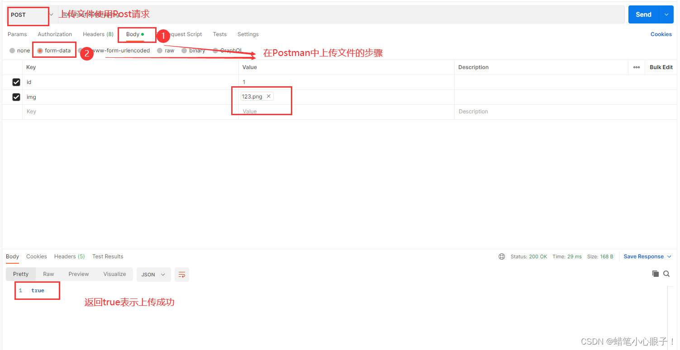The width and height of the screenshot is (680, 350).
Task: Open Bulk Edit for request parameters
Action: [661, 67]
